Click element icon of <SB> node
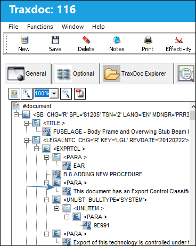Screen dimensions: 196x246 (x=26, y=114)
